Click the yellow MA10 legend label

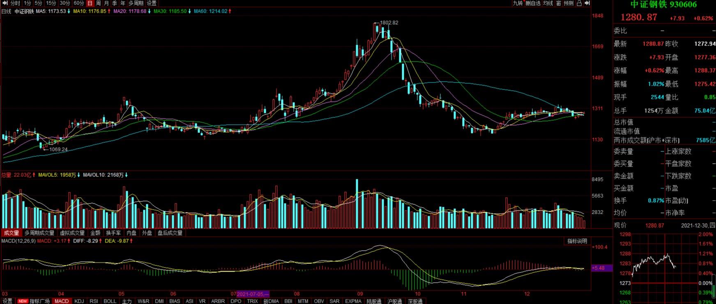(x=90, y=11)
